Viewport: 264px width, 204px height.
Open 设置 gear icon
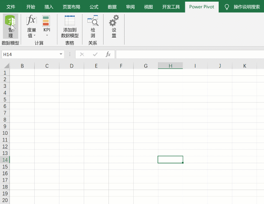(x=114, y=21)
